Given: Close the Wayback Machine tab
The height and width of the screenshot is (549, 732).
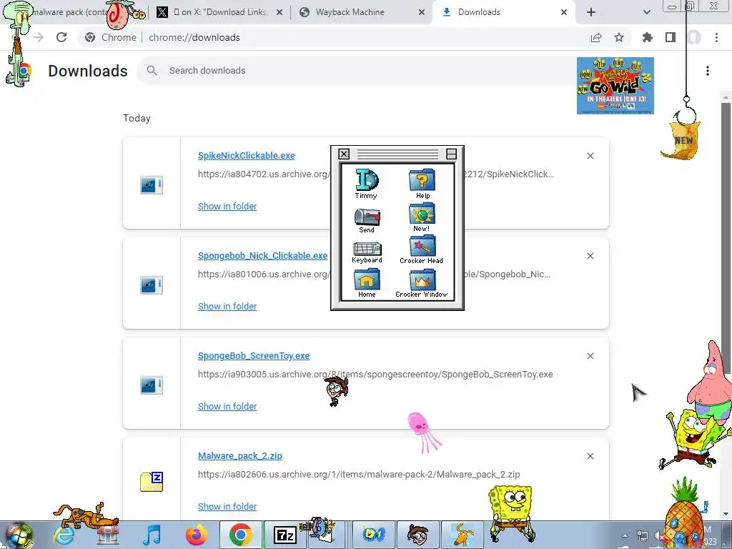Looking at the screenshot, I should click(422, 12).
